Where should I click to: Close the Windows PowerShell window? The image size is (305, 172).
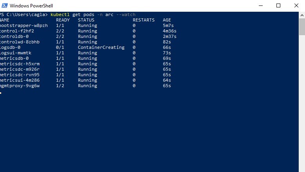[x=296, y=5]
